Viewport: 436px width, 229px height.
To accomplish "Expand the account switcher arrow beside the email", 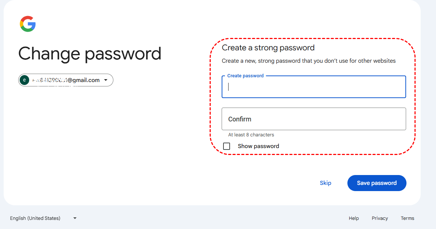I will 106,80.
